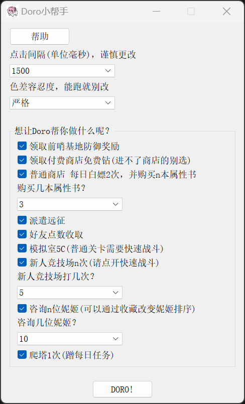
Task: Open the 色差容忍度 严格 dropdown
Action: pos(62,103)
